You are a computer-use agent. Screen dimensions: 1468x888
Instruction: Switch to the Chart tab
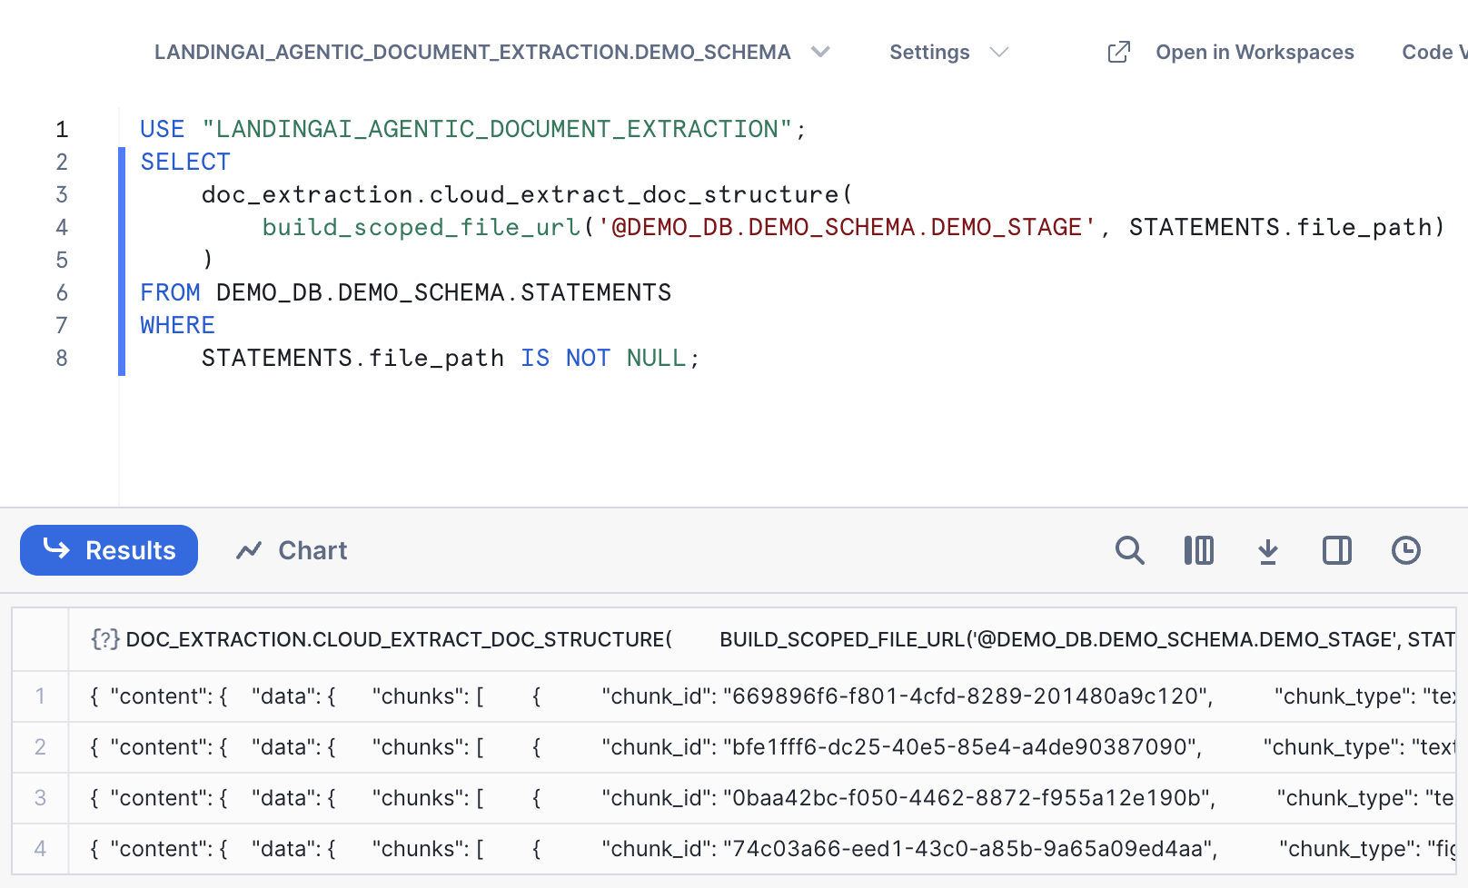(292, 550)
